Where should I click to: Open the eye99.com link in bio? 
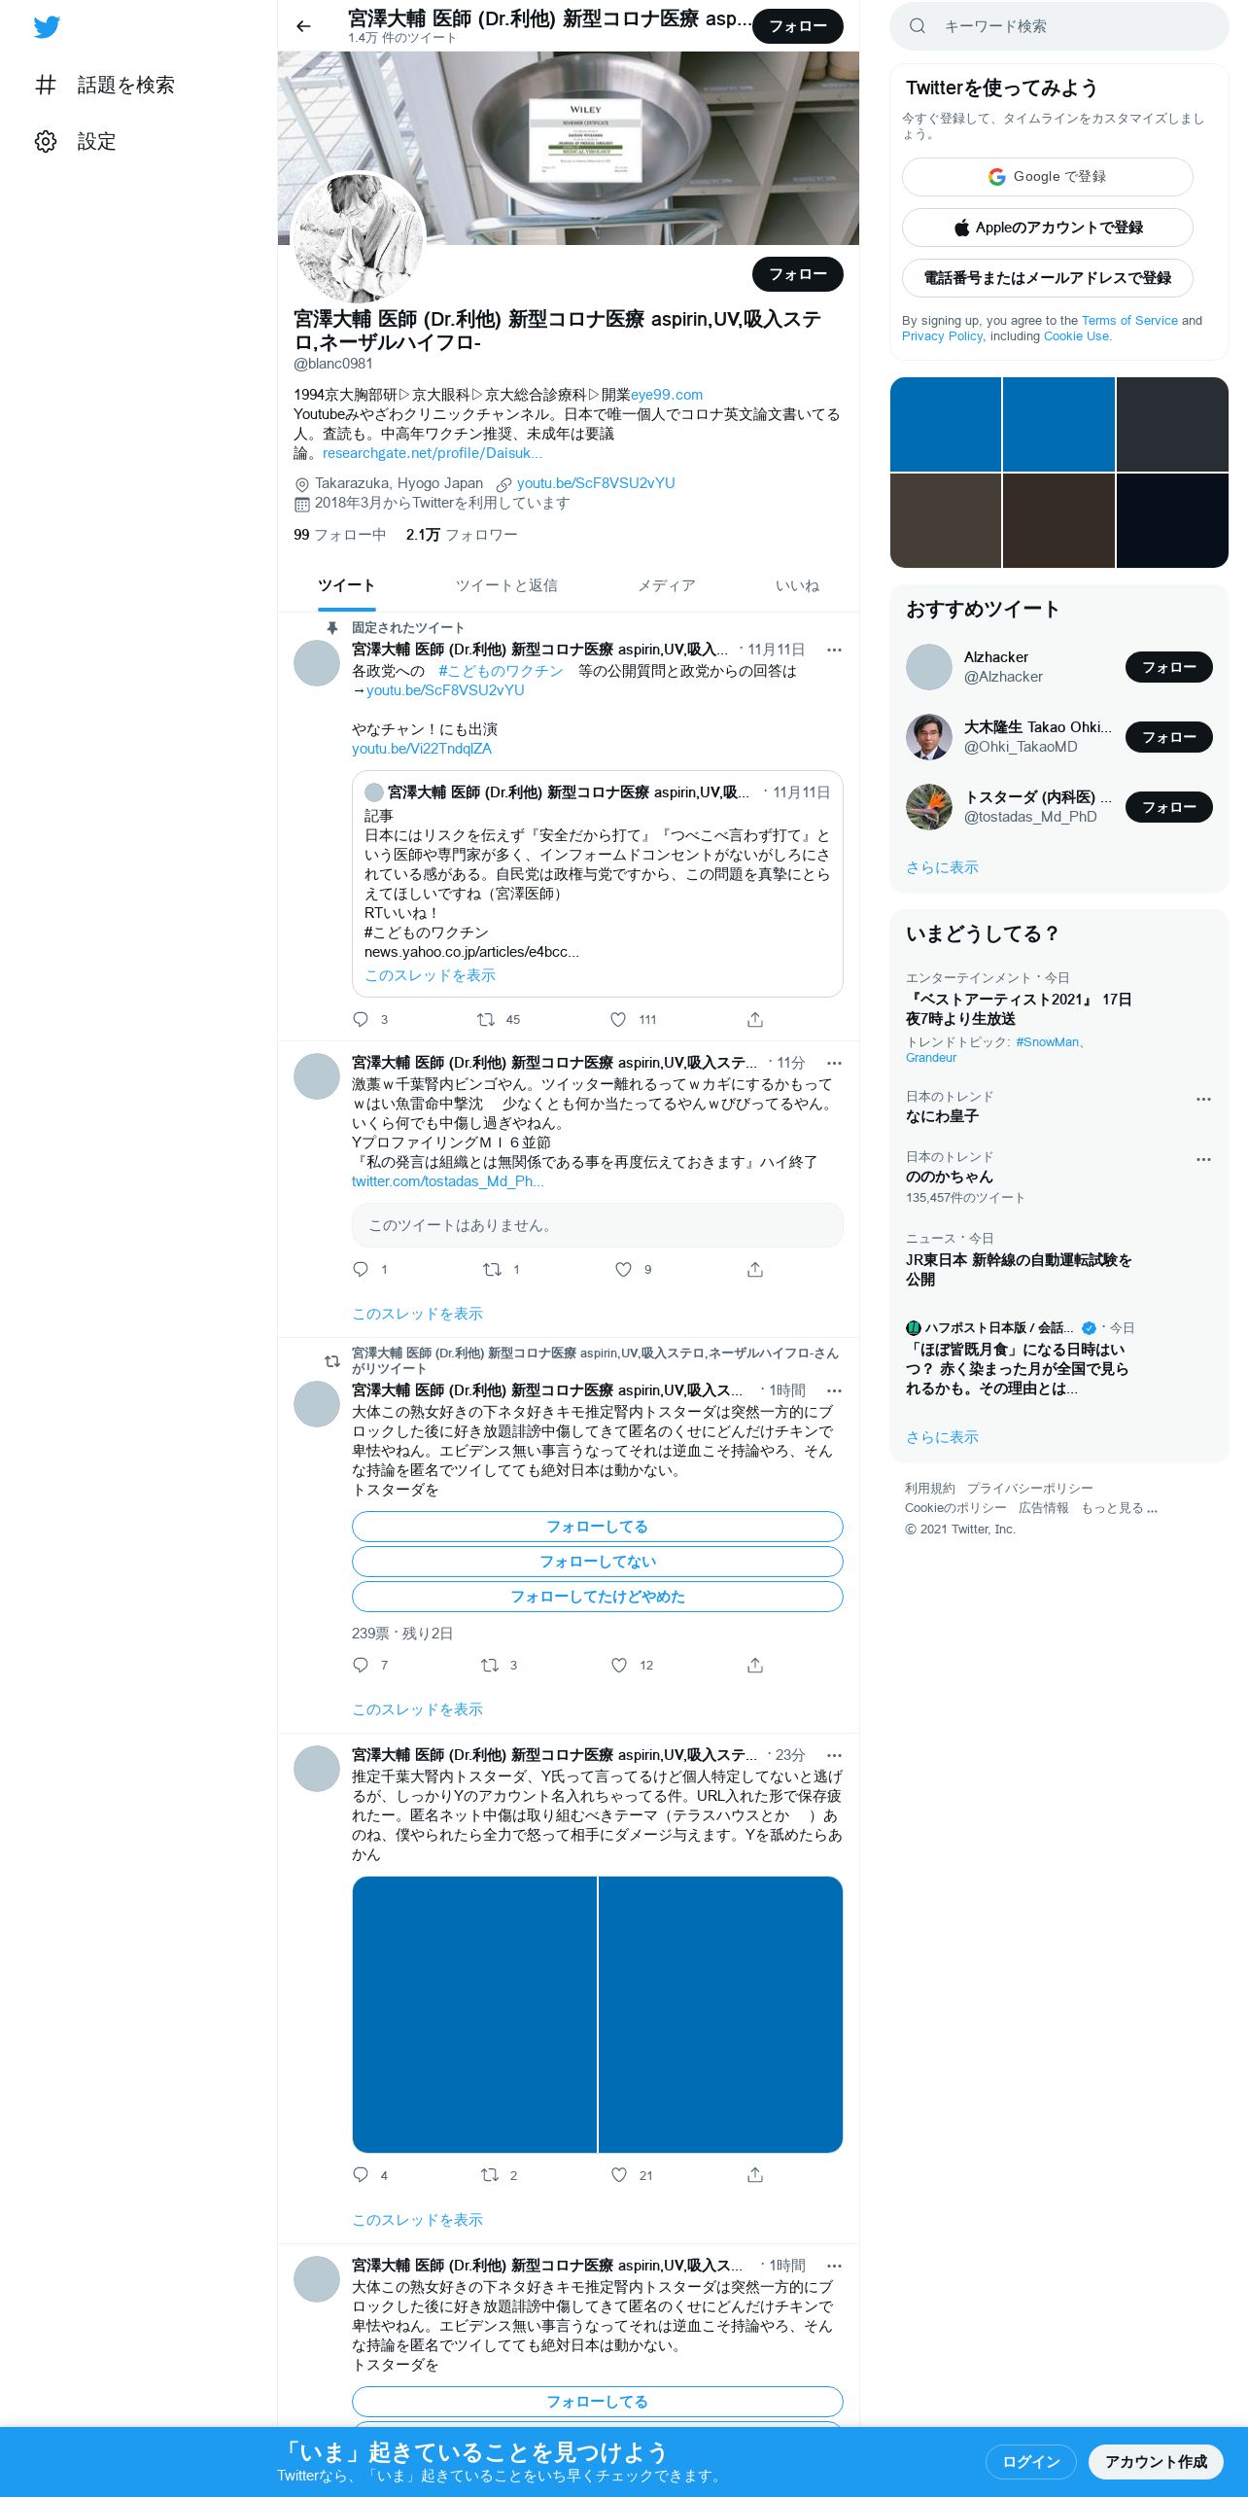(667, 395)
